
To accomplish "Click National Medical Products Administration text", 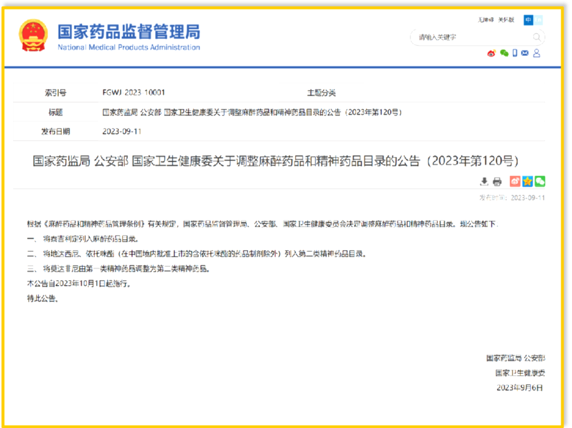I will [129, 47].
